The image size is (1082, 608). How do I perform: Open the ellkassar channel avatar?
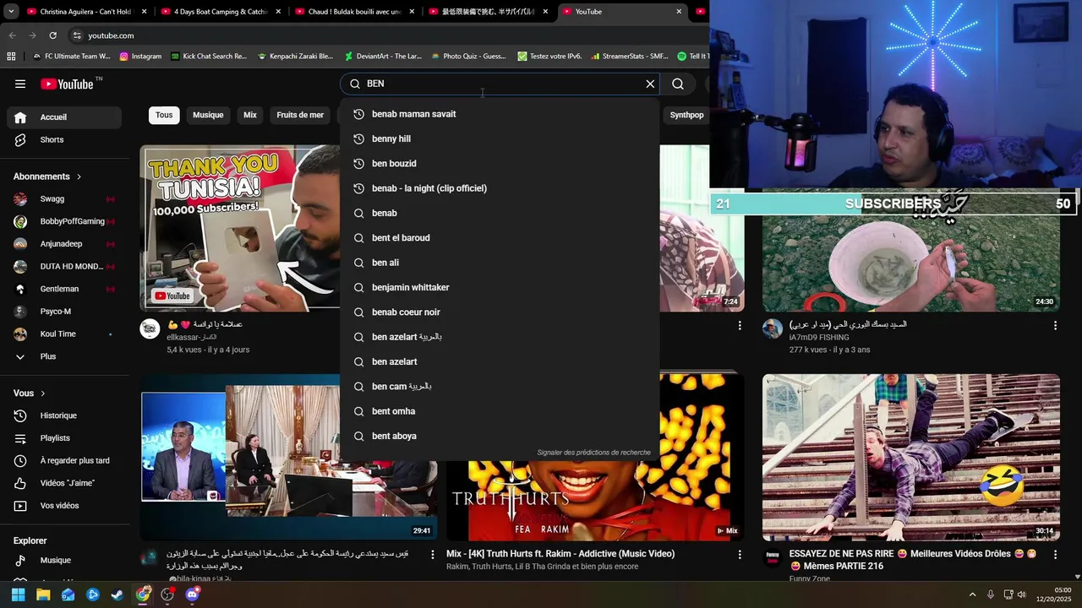tap(150, 329)
